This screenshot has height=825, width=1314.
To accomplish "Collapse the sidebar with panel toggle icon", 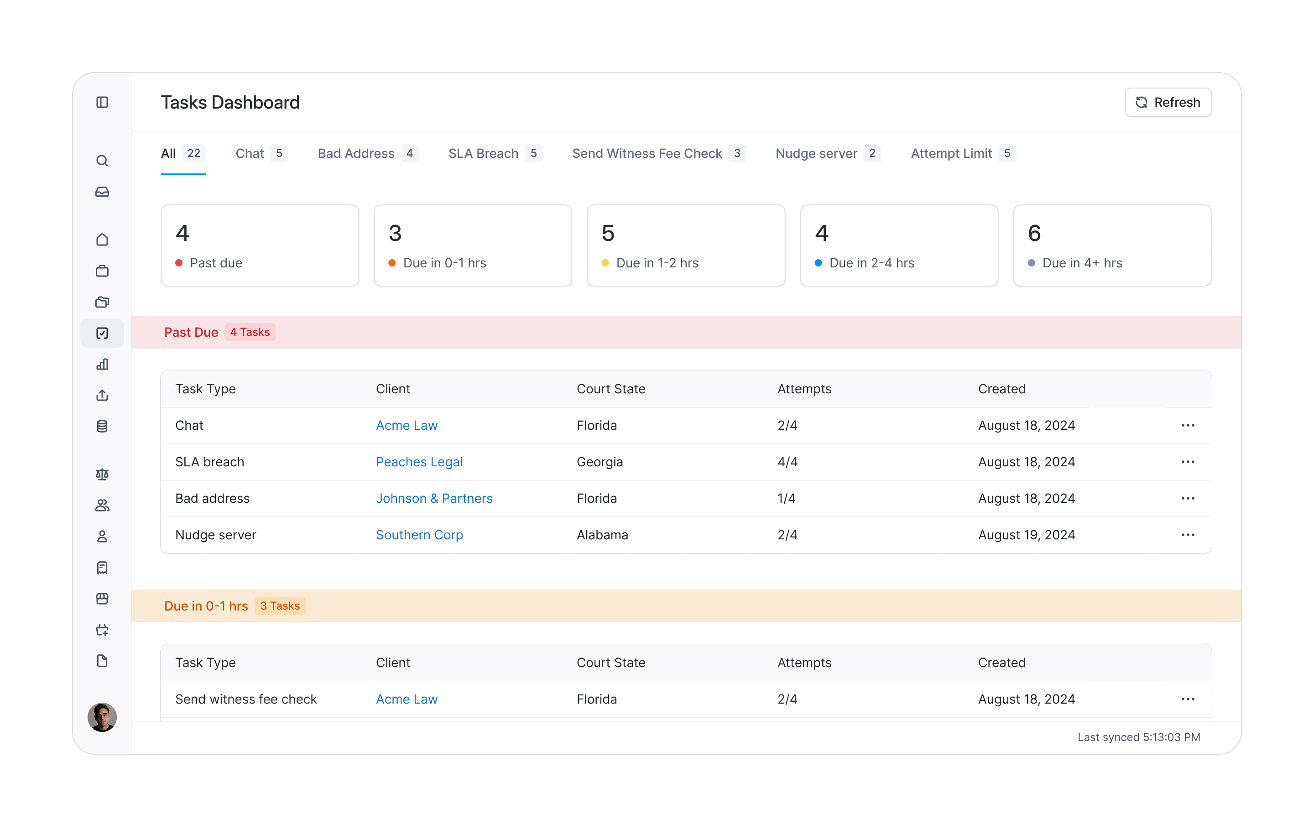I will (102, 103).
